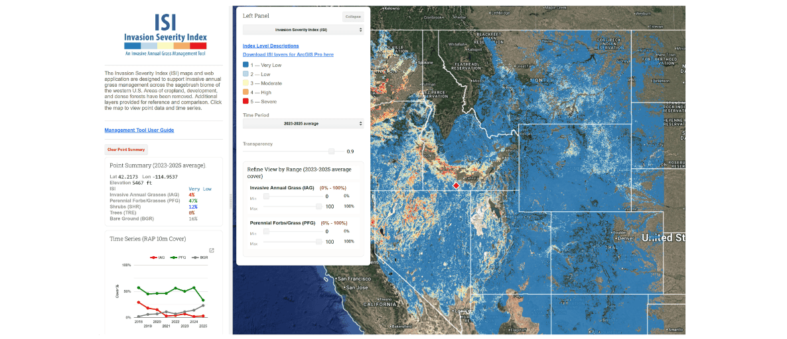Click the High orange legend swatch
Viewport: 787px width, 339px height.
click(x=246, y=92)
